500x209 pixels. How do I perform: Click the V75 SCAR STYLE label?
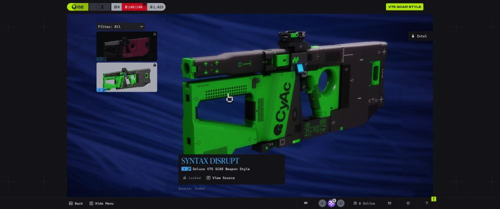coord(404,7)
